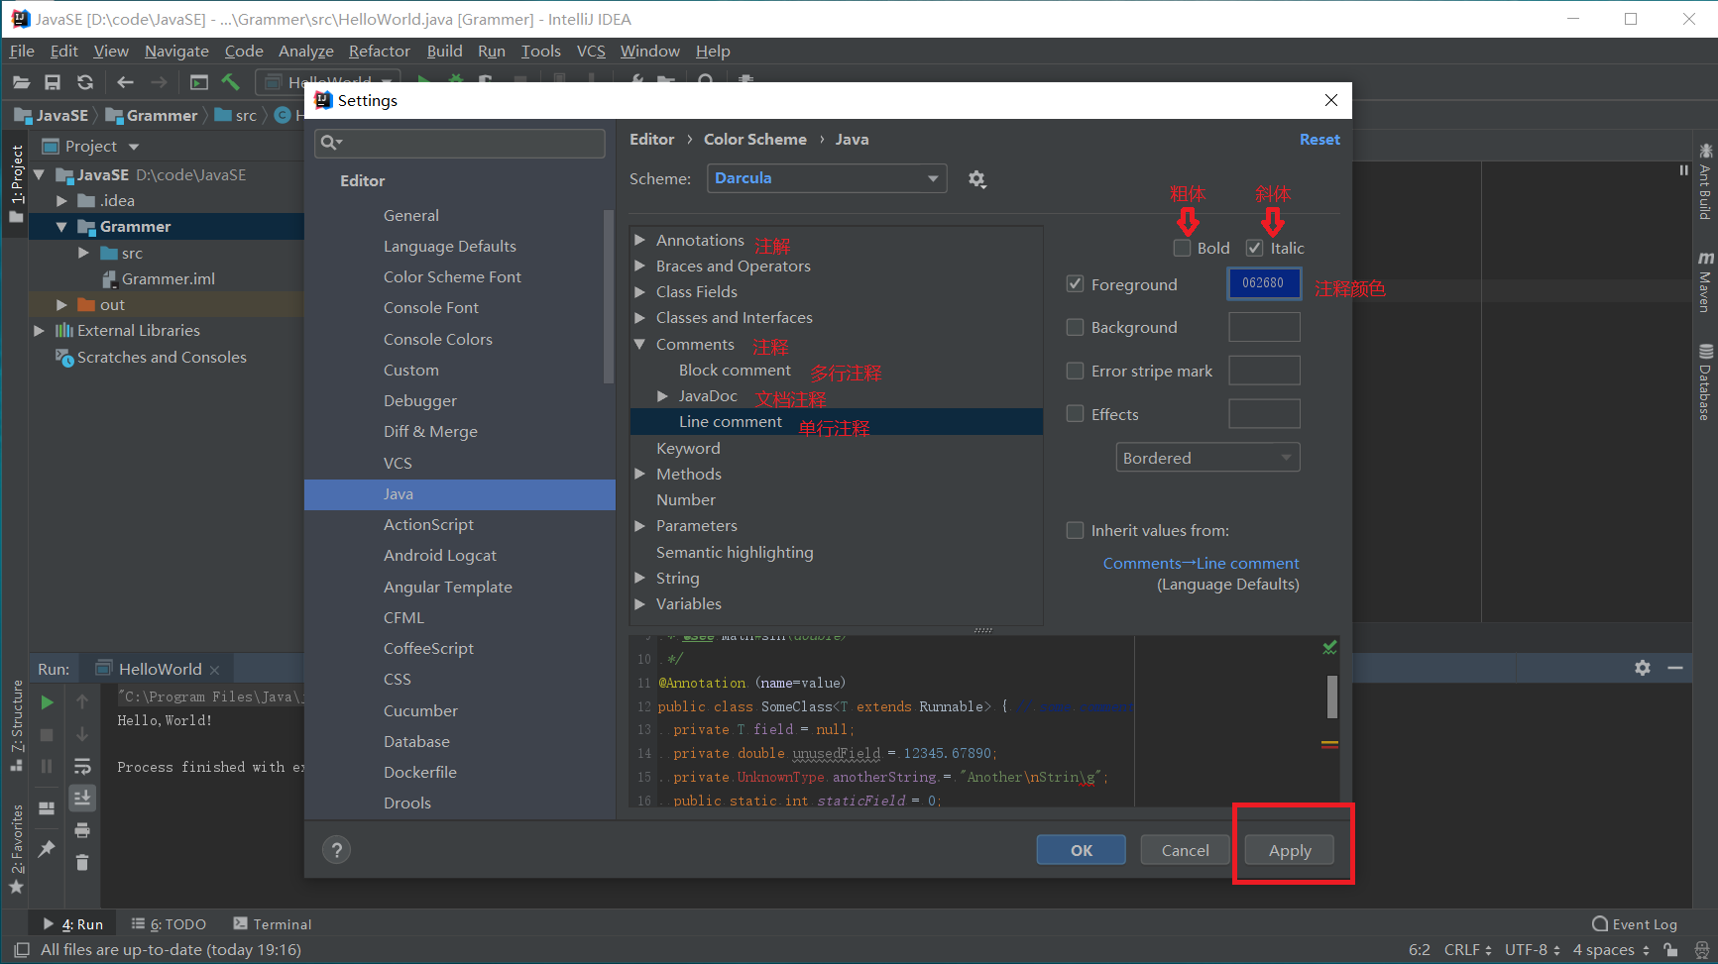The width and height of the screenshot is (1718, 964).
Task: Click the Cancel button
Action: [x=1185, y=850]
